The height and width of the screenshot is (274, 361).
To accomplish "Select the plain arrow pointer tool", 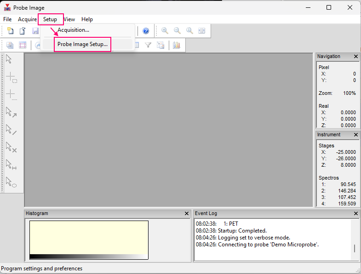I will 9,59.
